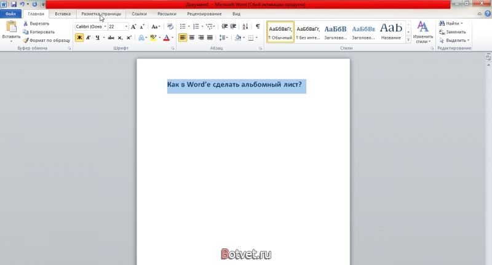Open the Разметка страницы tab

[x=101, y=14]
